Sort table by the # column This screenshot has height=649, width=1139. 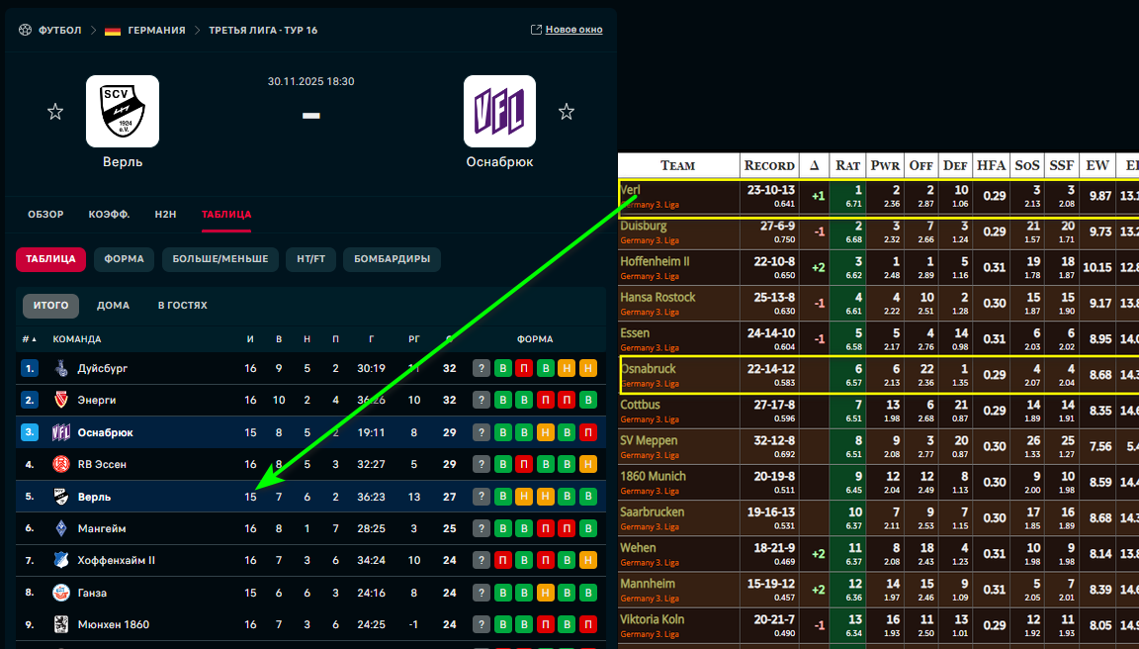tap(28, 339)
